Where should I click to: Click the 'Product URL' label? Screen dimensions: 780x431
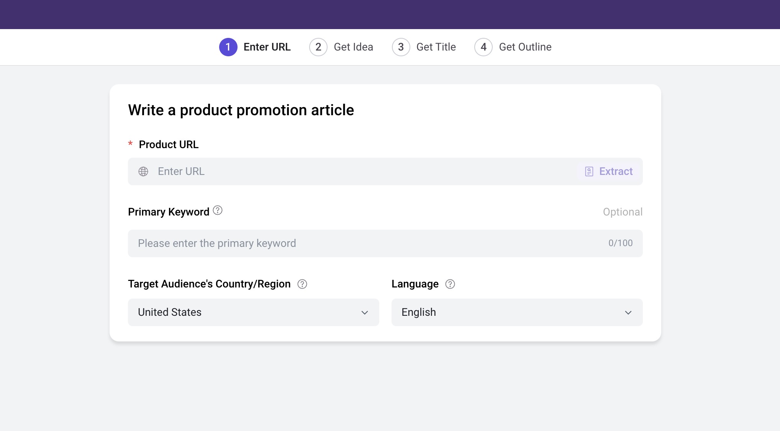coord(169,145)
